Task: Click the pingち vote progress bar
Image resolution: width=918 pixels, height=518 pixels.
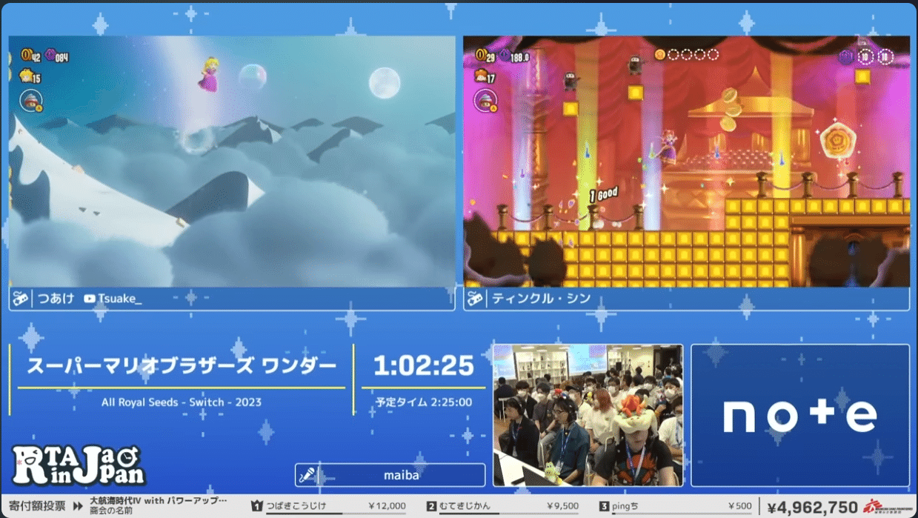Action: (x=682, y=514)
